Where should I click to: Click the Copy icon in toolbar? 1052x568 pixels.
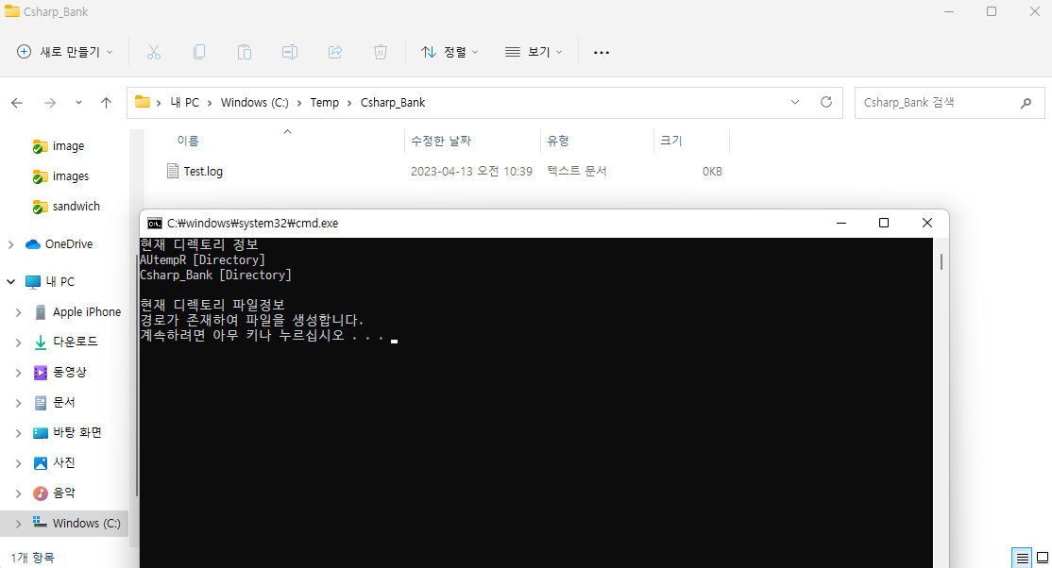[x=199, y=52]
